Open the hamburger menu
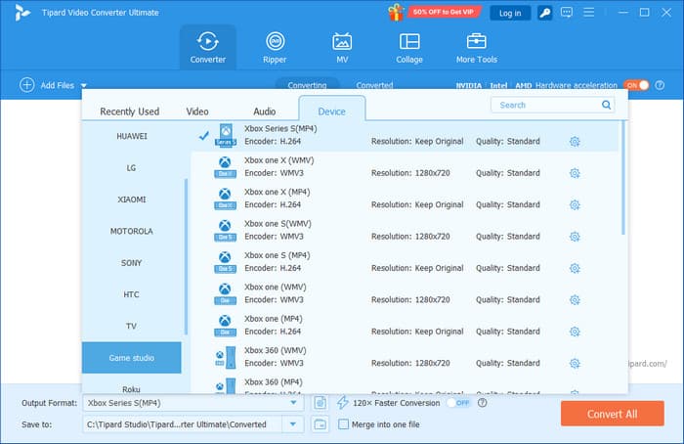 coord(589,12)
